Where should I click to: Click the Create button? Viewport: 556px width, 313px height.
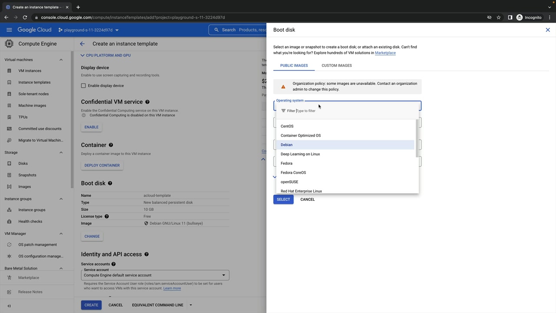point(91,305)
